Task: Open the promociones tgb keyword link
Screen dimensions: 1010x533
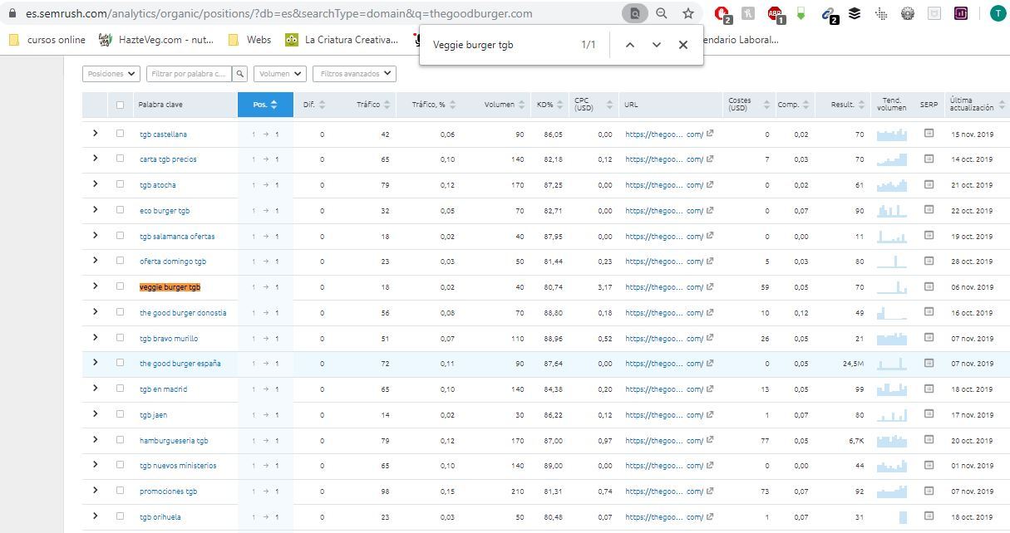Action: (x=168, y=491)
